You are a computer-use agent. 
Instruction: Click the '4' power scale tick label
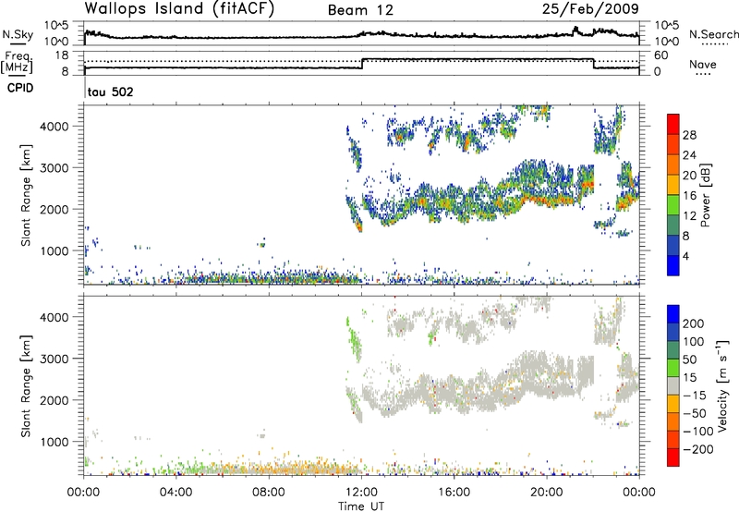(686, 256)
